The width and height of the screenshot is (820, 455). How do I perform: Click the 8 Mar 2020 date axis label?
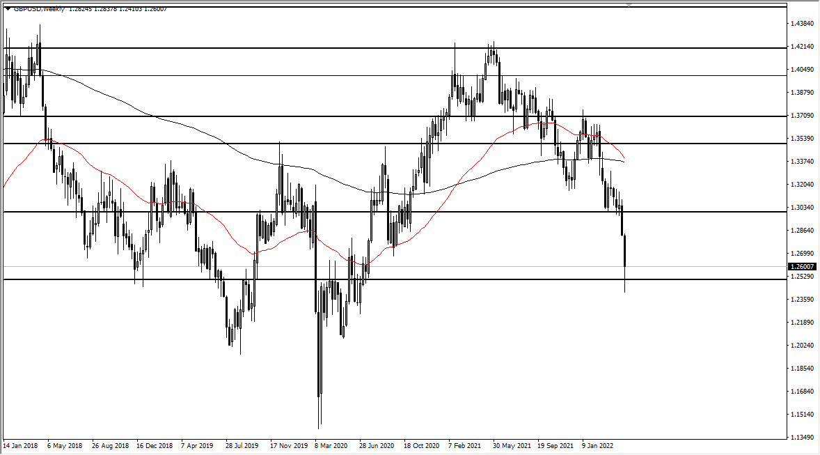coord(331,444)
